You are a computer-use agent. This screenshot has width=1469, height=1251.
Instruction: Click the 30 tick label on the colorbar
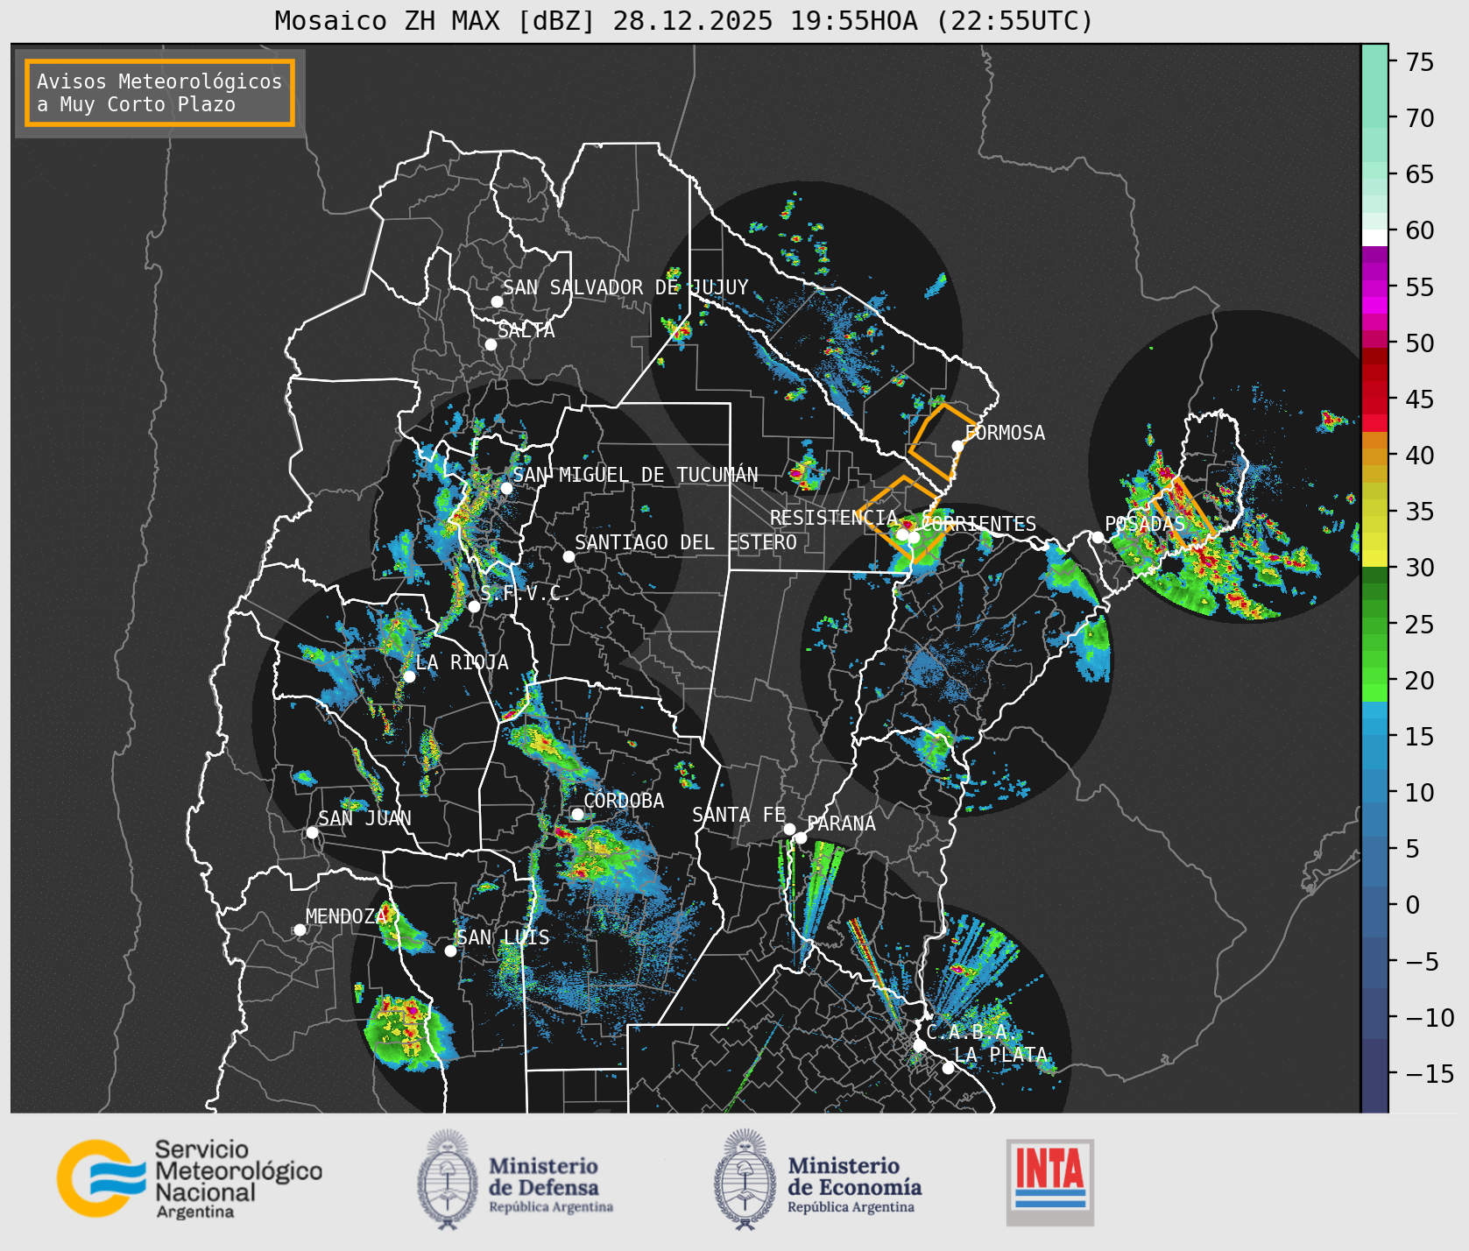pyautogui.click(x=1420, y=568)
